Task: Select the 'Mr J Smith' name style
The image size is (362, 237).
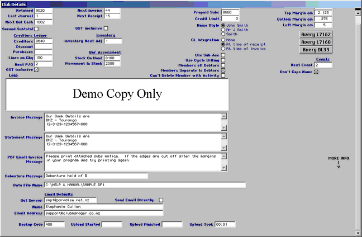Action: (223, 30)
